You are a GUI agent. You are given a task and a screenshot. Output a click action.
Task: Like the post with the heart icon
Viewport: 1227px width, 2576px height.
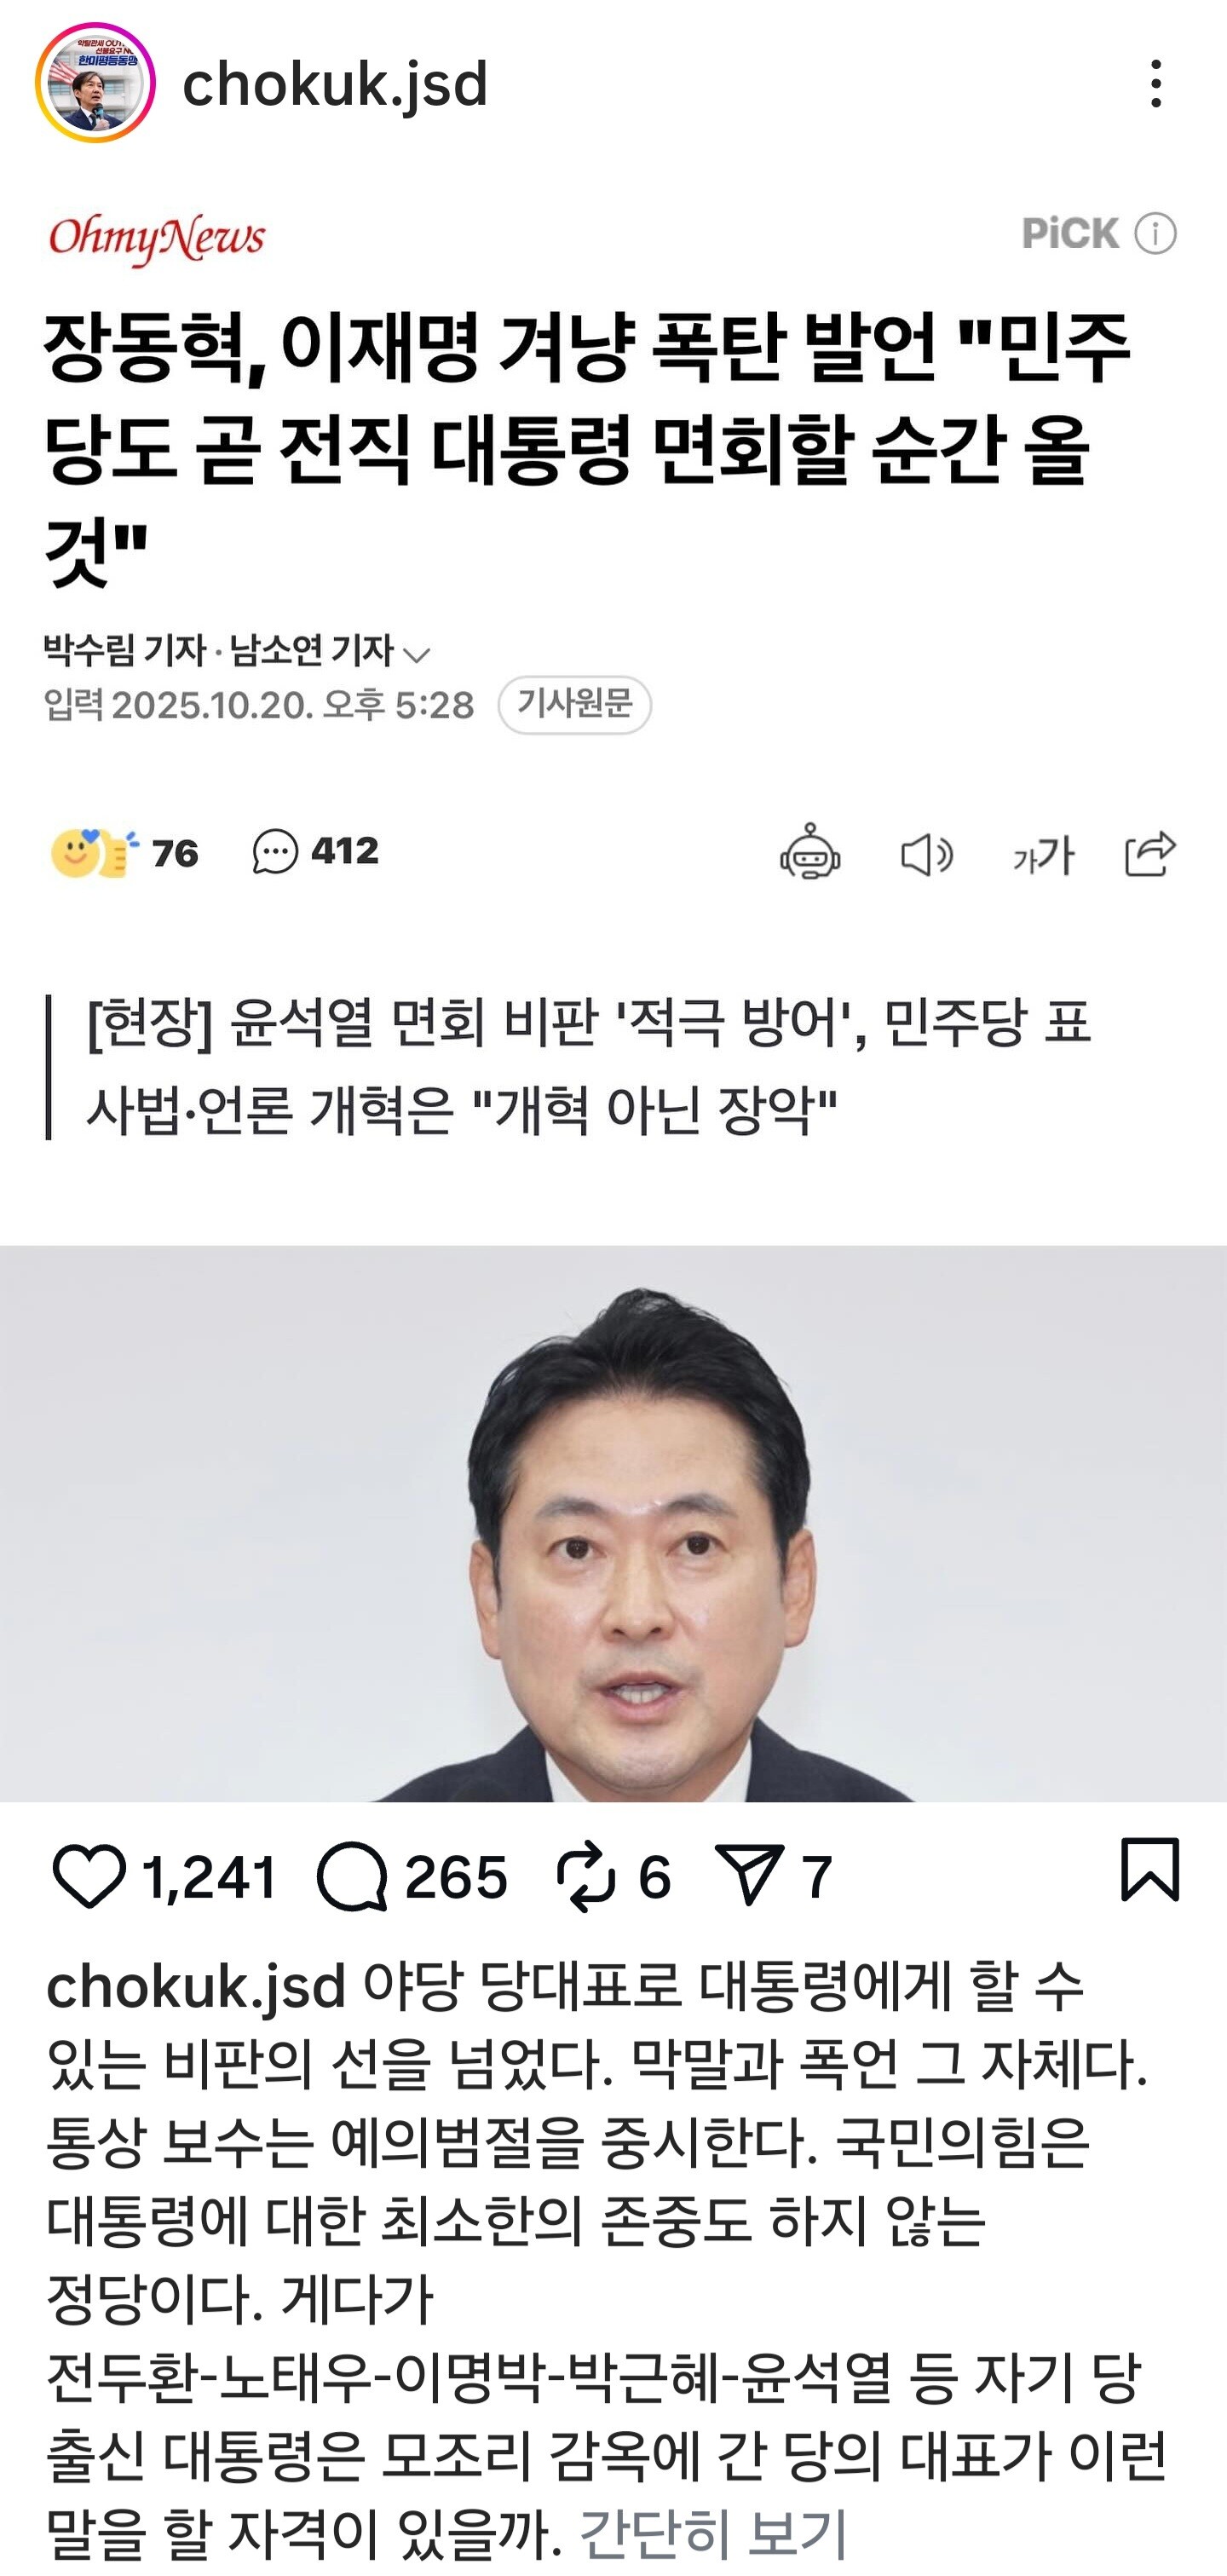point(89,1876)
